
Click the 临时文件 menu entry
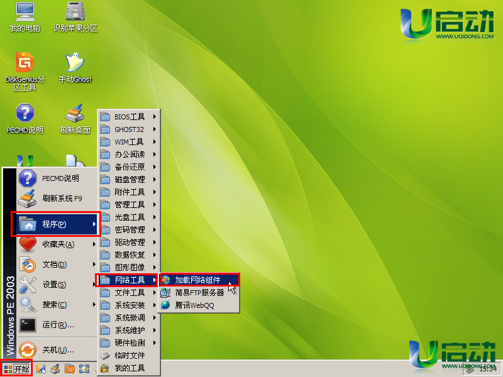pyautogui.click(x=129, y=356)
